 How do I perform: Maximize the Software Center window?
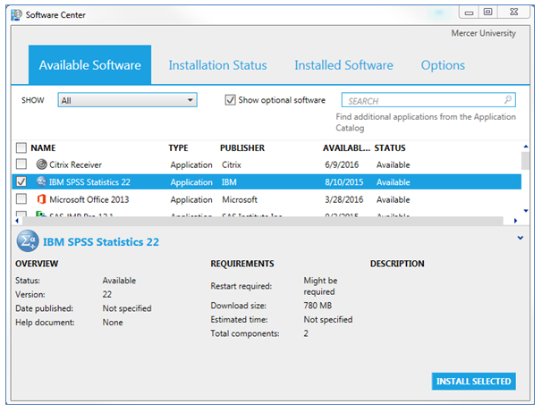(487, 13)
